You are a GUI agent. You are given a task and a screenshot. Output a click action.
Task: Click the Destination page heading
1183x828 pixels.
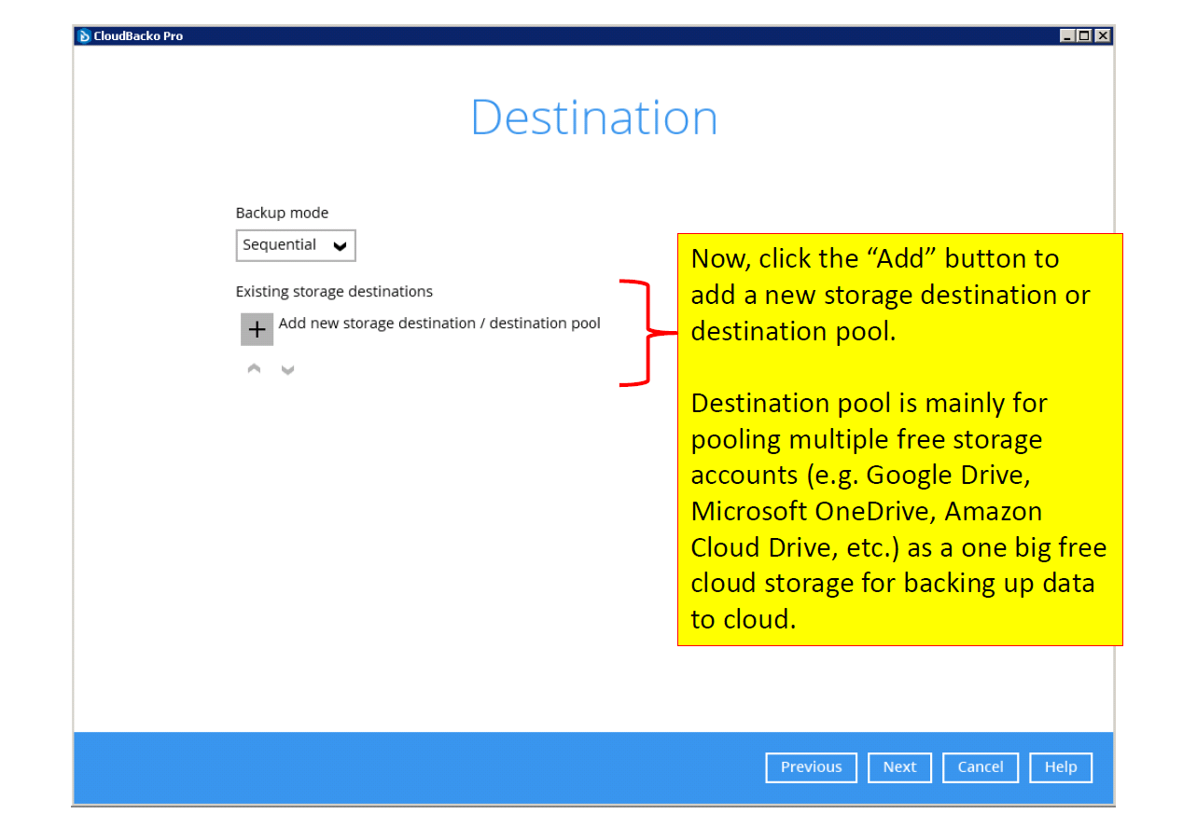[x=593, y=117]
